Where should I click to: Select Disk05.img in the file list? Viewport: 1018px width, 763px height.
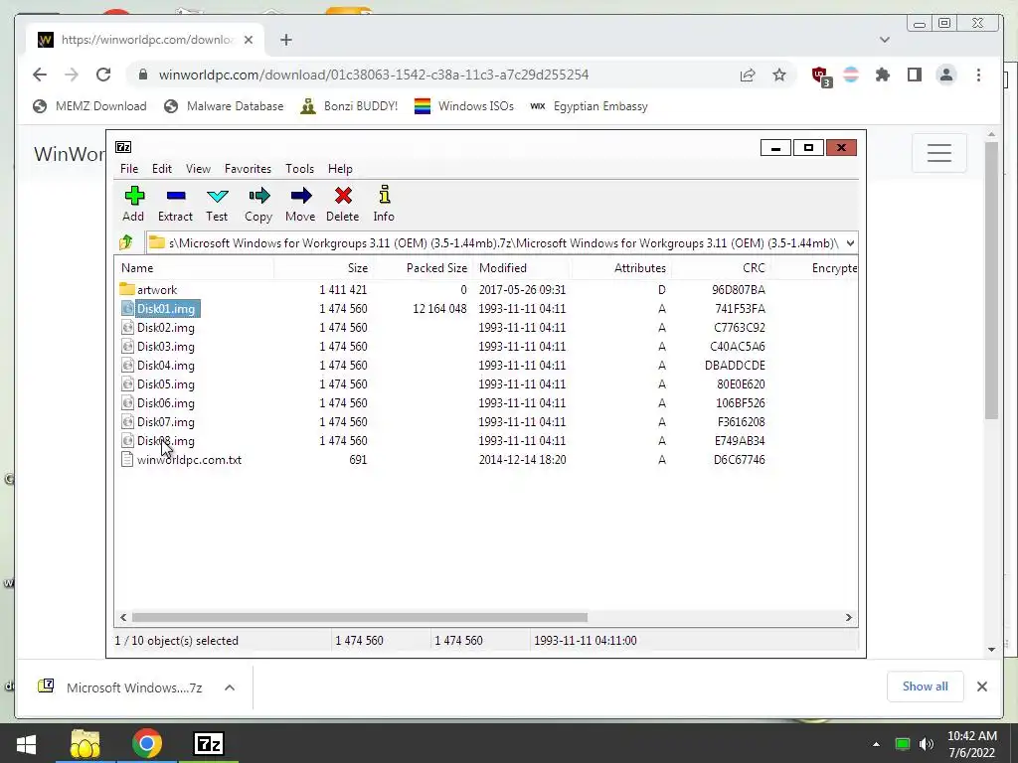pyautogui.click(x=166, y=384)
